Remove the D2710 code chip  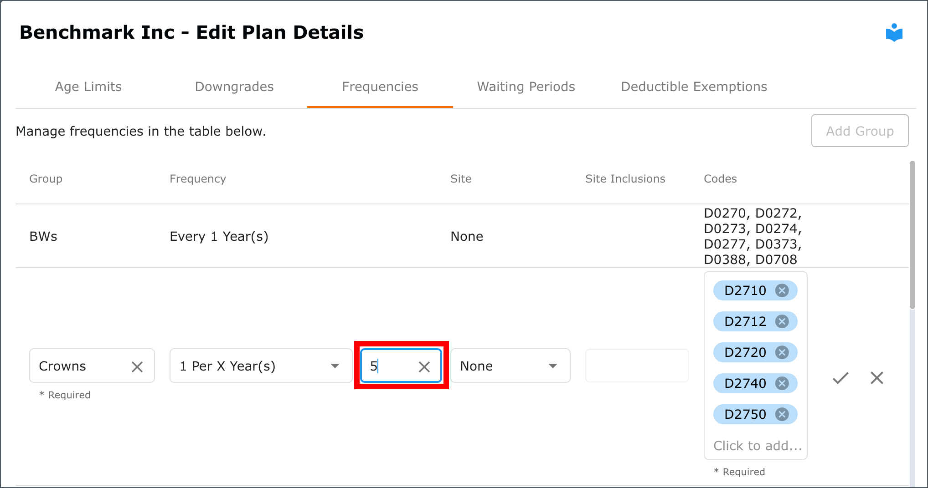tap(782, 290)
